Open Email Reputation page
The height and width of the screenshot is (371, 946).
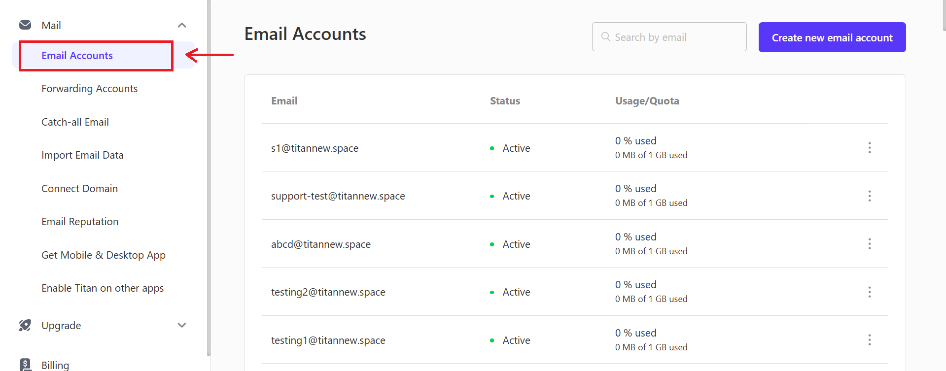80,222
